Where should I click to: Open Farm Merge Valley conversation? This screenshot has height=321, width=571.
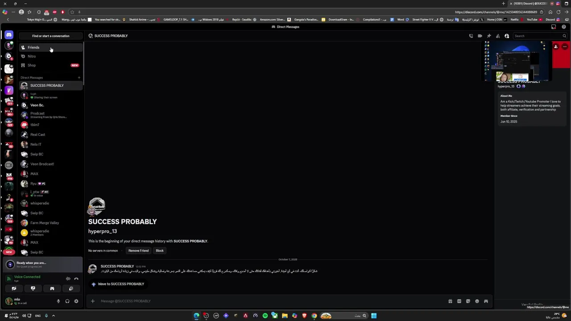coord(51,223)
